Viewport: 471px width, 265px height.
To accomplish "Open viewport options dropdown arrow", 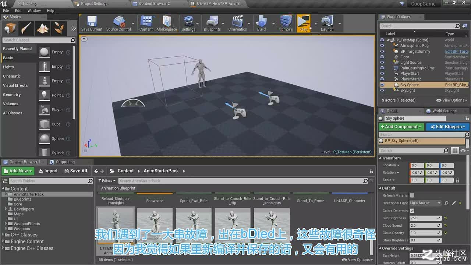I will point(84,39).
